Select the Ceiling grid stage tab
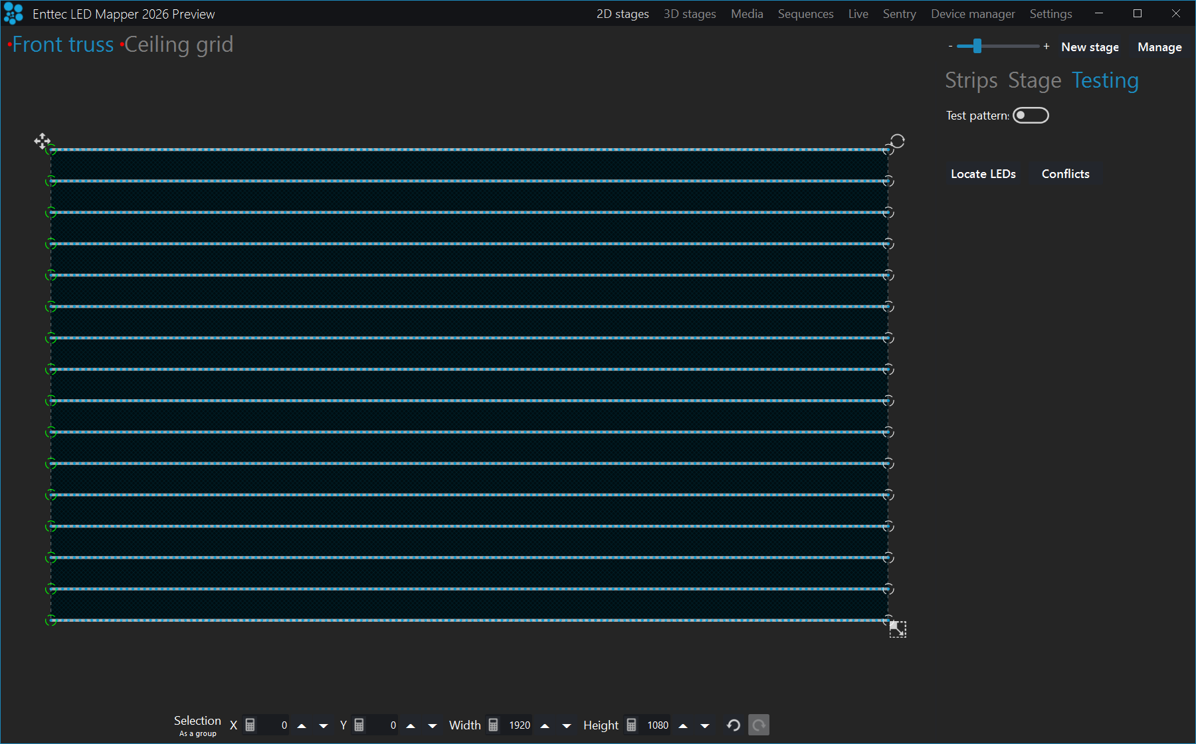1196x744 pixels. pos(179,45)
